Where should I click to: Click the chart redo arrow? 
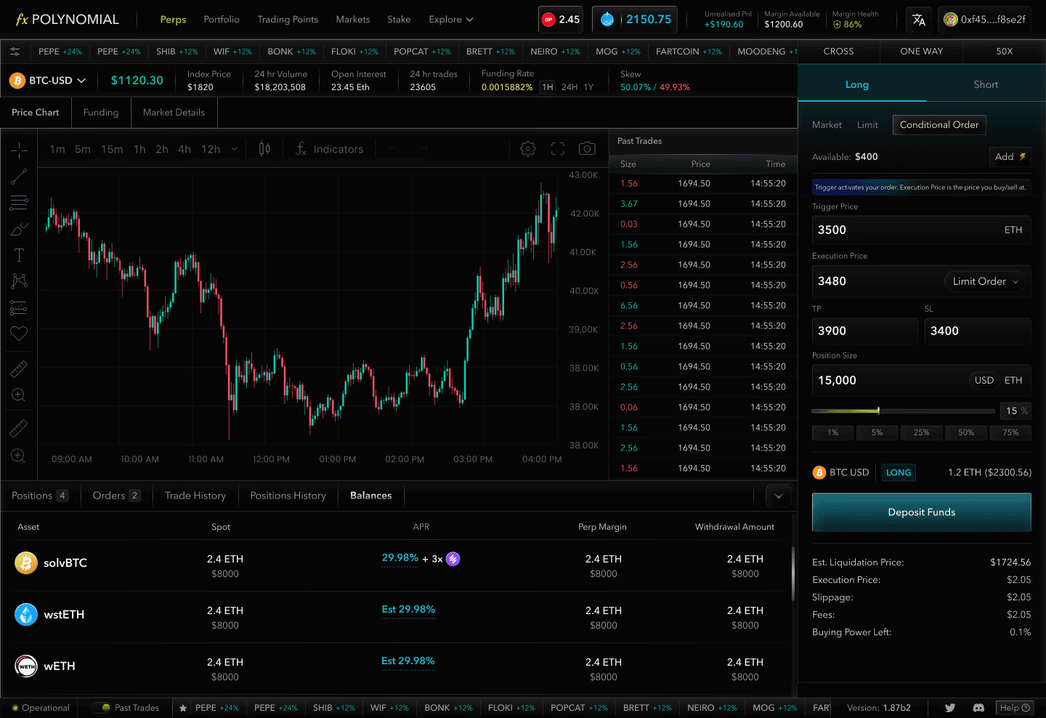pos(423,149)
